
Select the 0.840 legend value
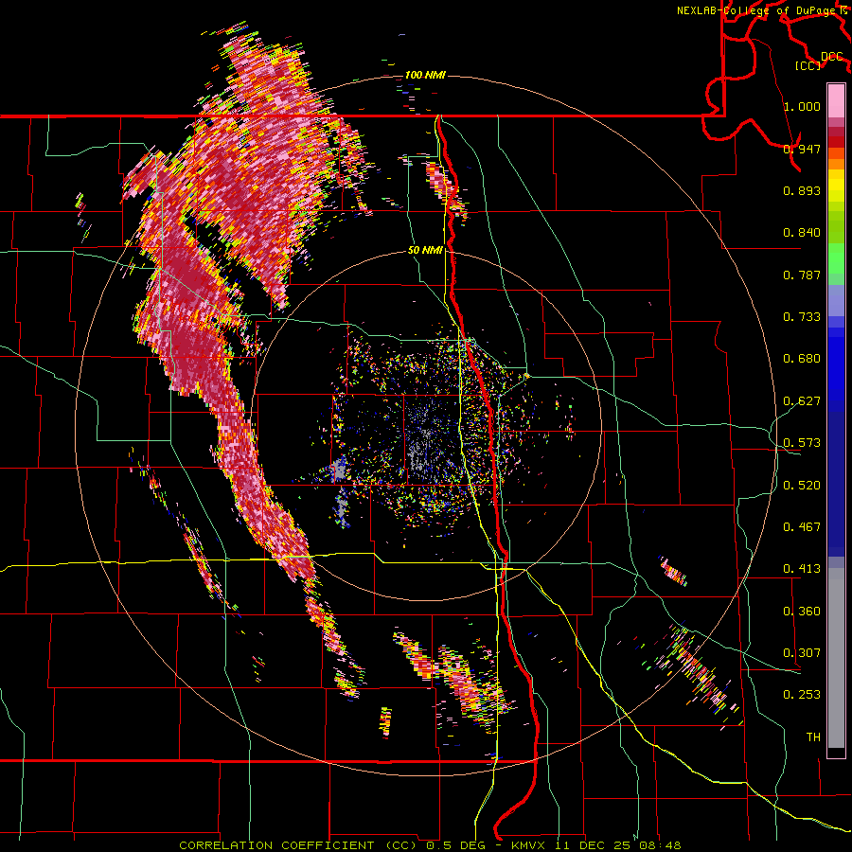pyautogui.click(x=802, y=233)
